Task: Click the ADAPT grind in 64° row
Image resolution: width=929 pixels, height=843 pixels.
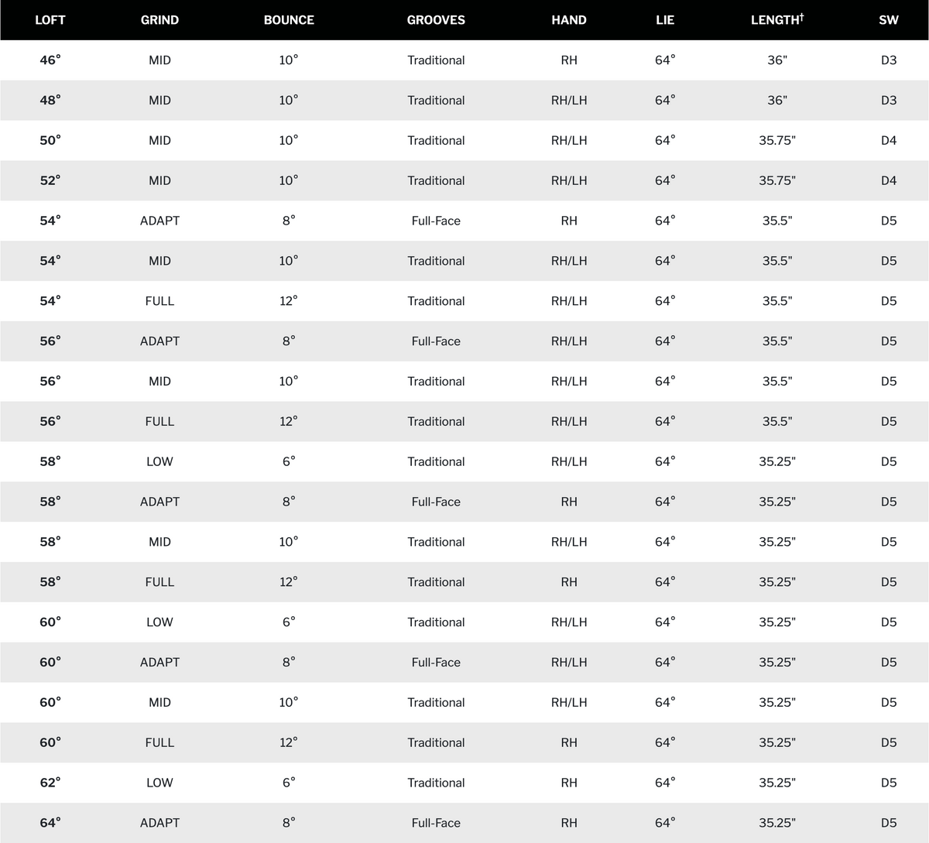Action: (159, 823)
